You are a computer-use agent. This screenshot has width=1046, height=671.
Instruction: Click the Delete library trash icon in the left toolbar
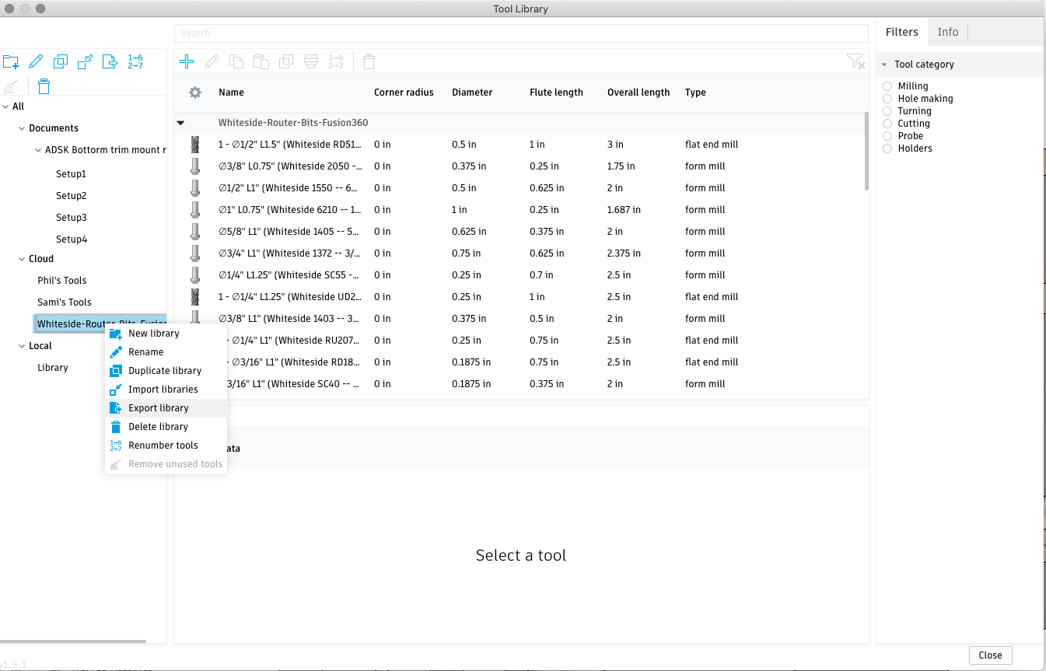click(44, 86)
